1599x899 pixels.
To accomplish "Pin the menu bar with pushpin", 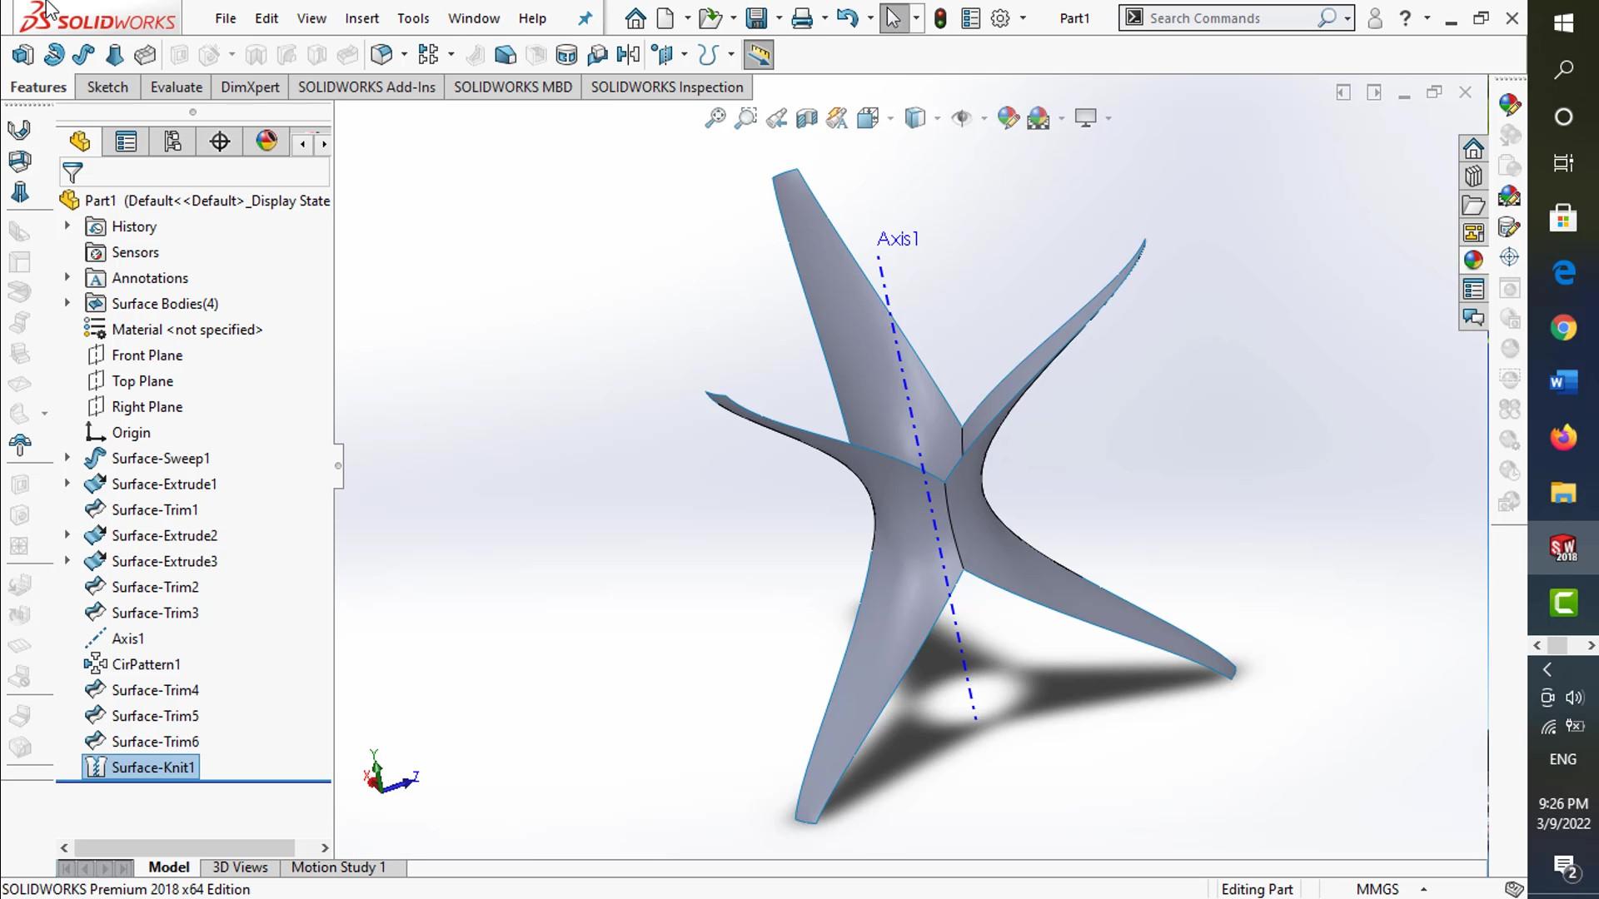I will tap(585, 18).
